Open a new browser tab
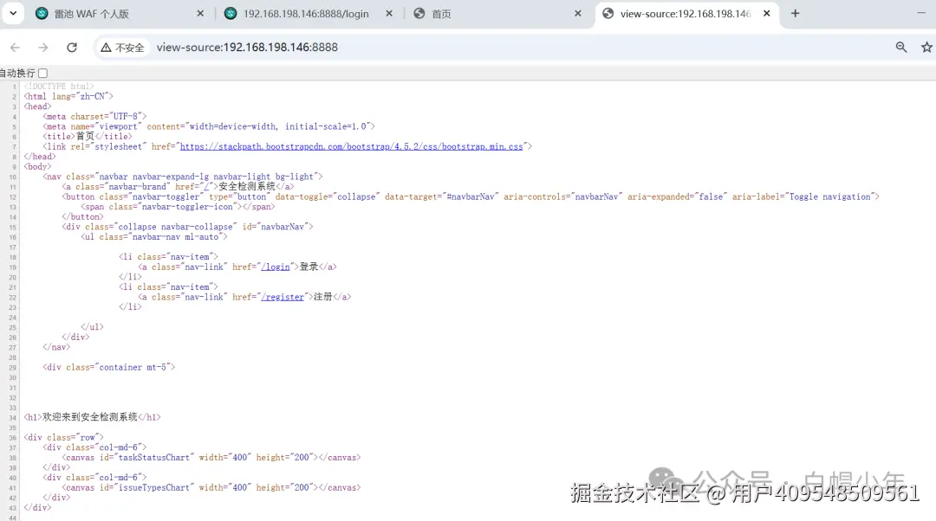This screenshot has height=521, width=936. point(795,13)
